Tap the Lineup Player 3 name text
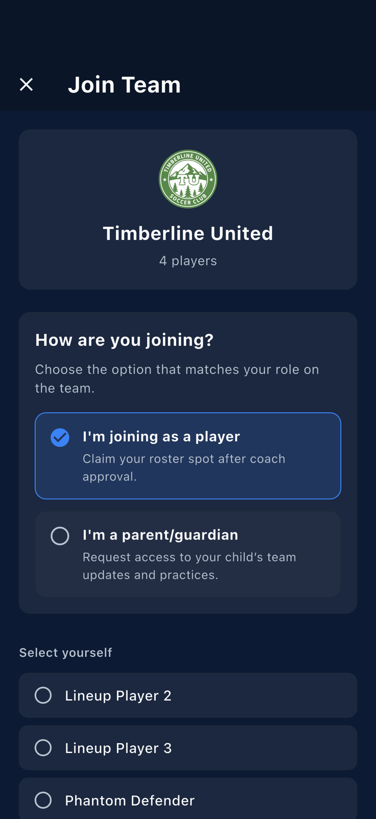Viewport: 376px width, 819px height. [x=118, y=748]
